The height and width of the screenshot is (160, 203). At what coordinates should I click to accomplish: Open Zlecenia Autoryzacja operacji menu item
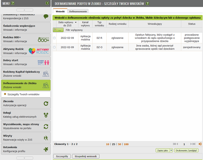click(26, 103)
